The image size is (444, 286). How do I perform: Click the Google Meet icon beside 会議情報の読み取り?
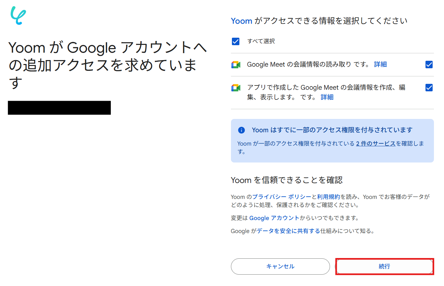[236, 65]
